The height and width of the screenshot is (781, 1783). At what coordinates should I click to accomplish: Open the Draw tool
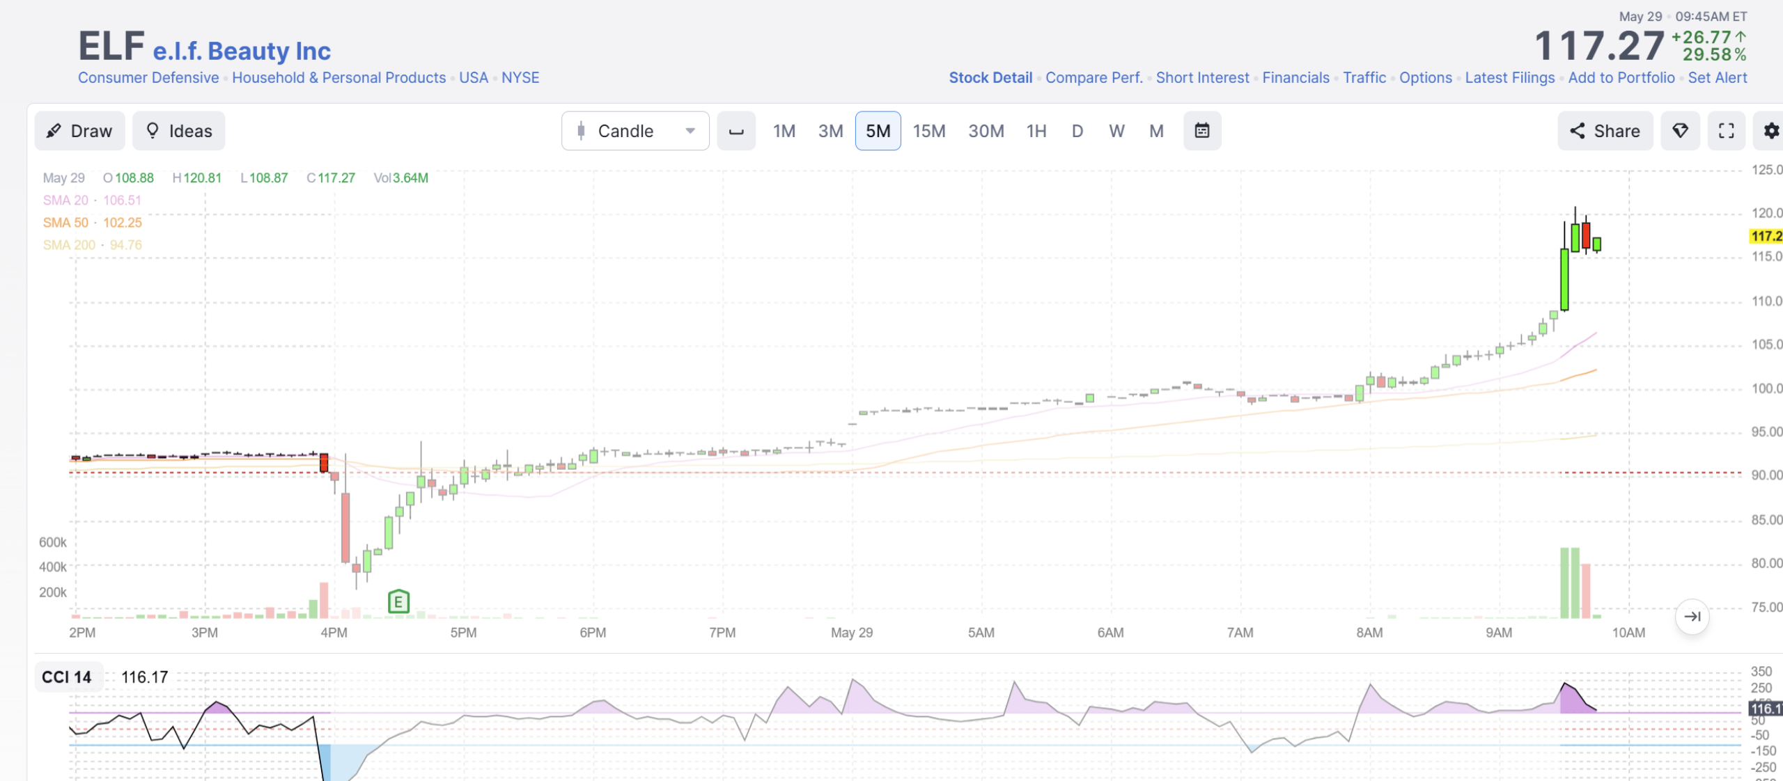79,131
